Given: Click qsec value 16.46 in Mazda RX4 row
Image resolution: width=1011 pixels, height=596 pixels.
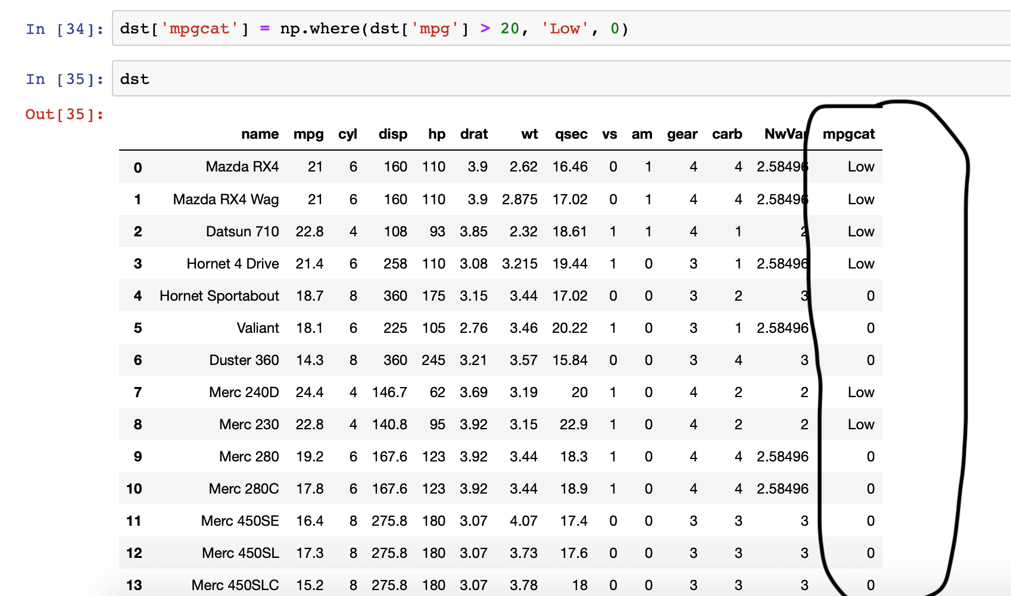Looking at the screenshot, I should (570, 167).
